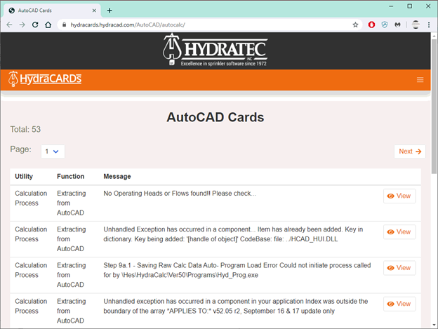The width and height of the screenshot is (438, 329).
Task: Click the HydraCARDS logo link
Action: pos(45,79)
